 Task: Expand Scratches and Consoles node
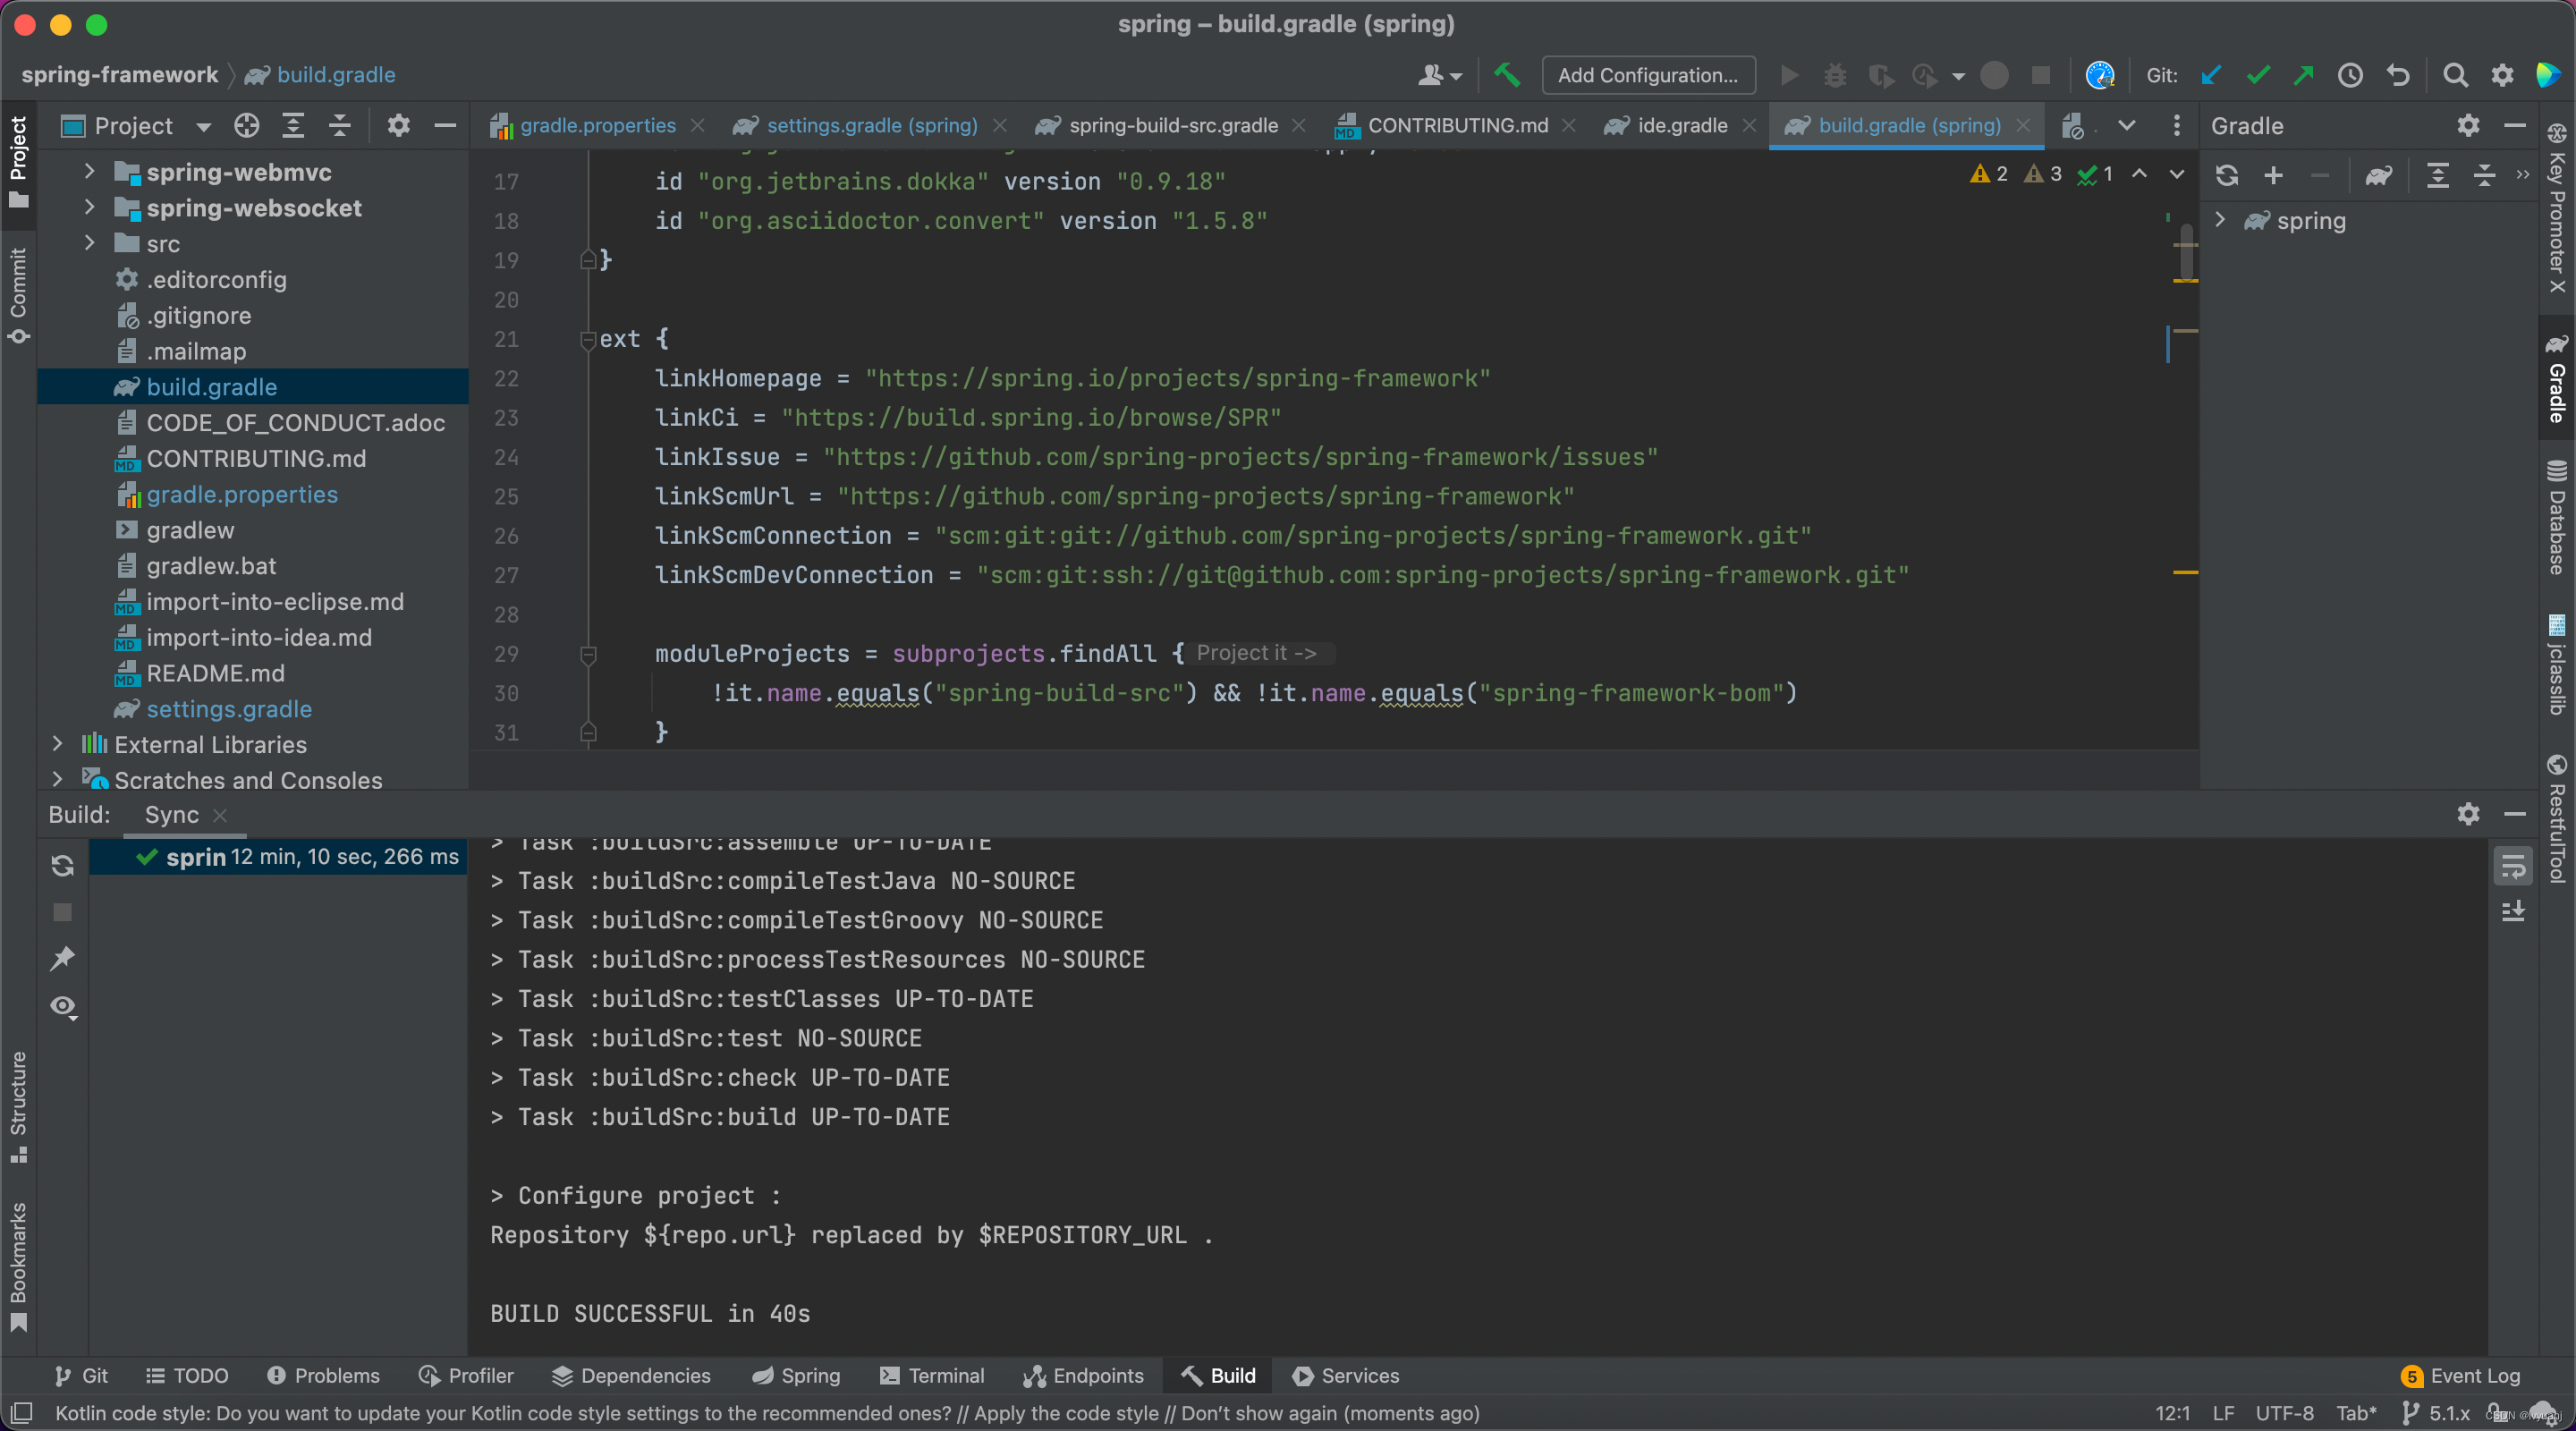57,780
